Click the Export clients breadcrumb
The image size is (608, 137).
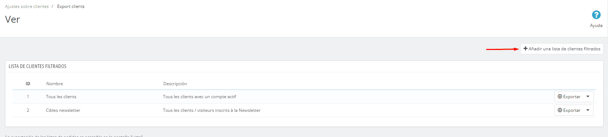click(x=71, y=6)
